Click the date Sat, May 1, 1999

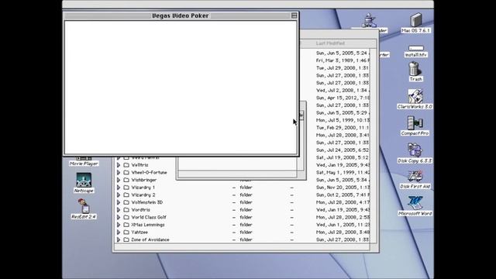pos(343,172)
